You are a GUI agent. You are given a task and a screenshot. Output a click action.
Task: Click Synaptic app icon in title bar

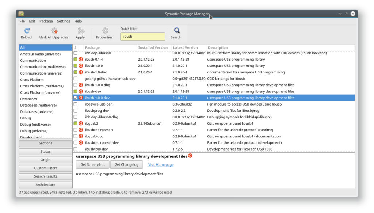coord(21,14)
